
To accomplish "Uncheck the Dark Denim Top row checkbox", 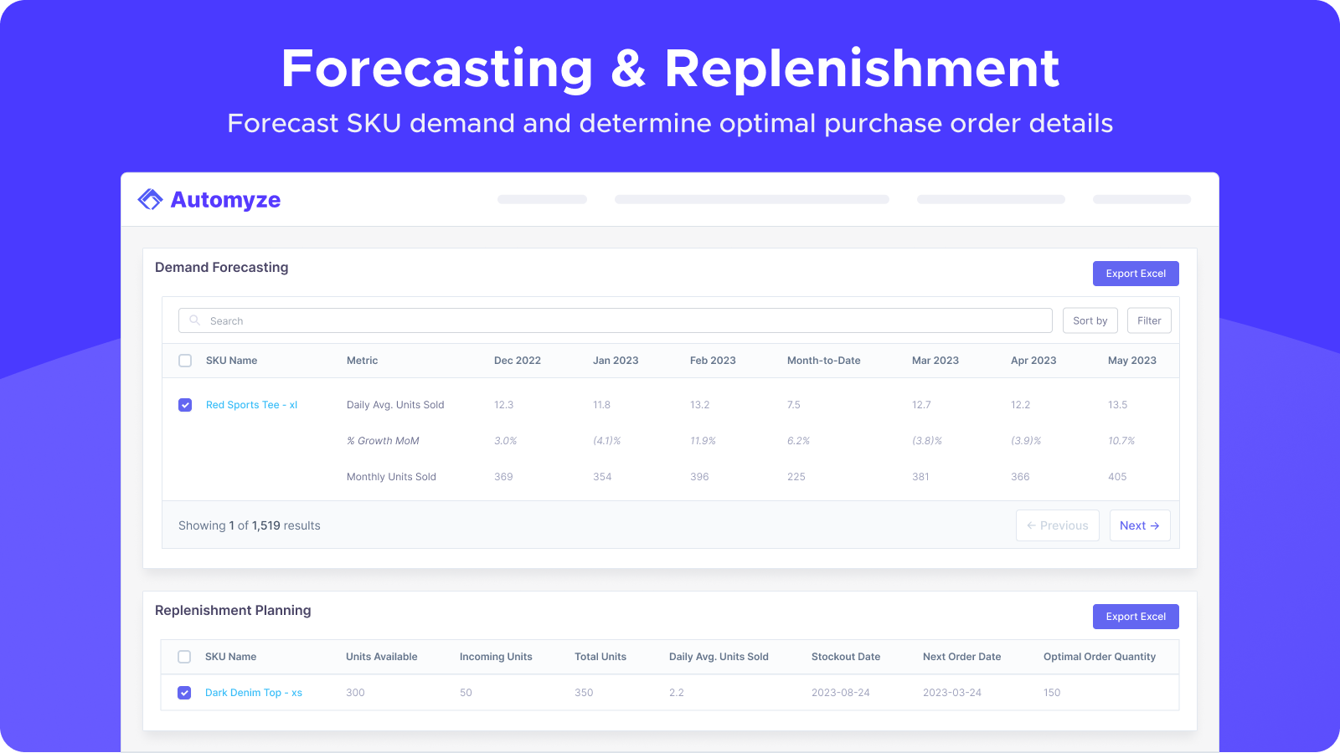I will coord(184,693).
